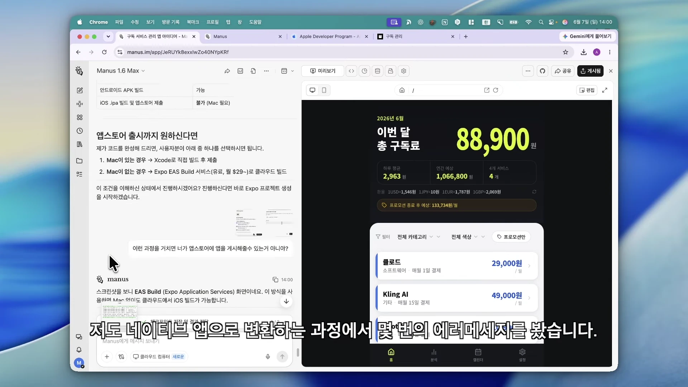Click the Chrome downloads icon

(x=584, y=52)
